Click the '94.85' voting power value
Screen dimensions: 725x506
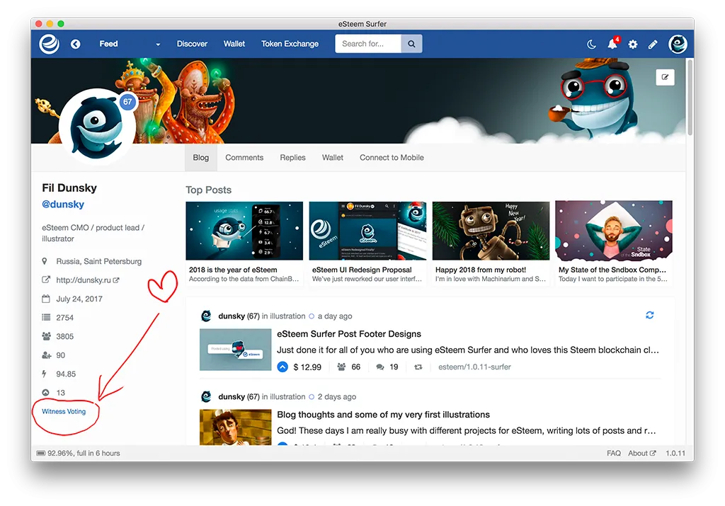pyautogui.click(x=66, y=374)
